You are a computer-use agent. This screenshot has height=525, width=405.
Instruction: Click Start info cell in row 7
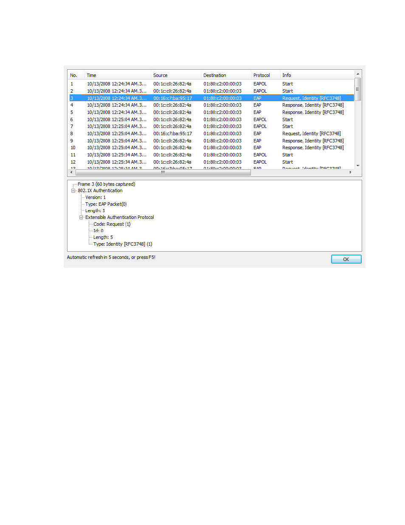(x=287, y=127)
